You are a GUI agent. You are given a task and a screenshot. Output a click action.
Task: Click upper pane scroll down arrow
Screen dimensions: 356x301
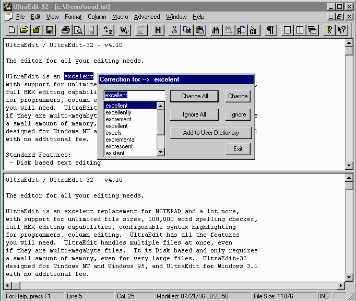349,166
